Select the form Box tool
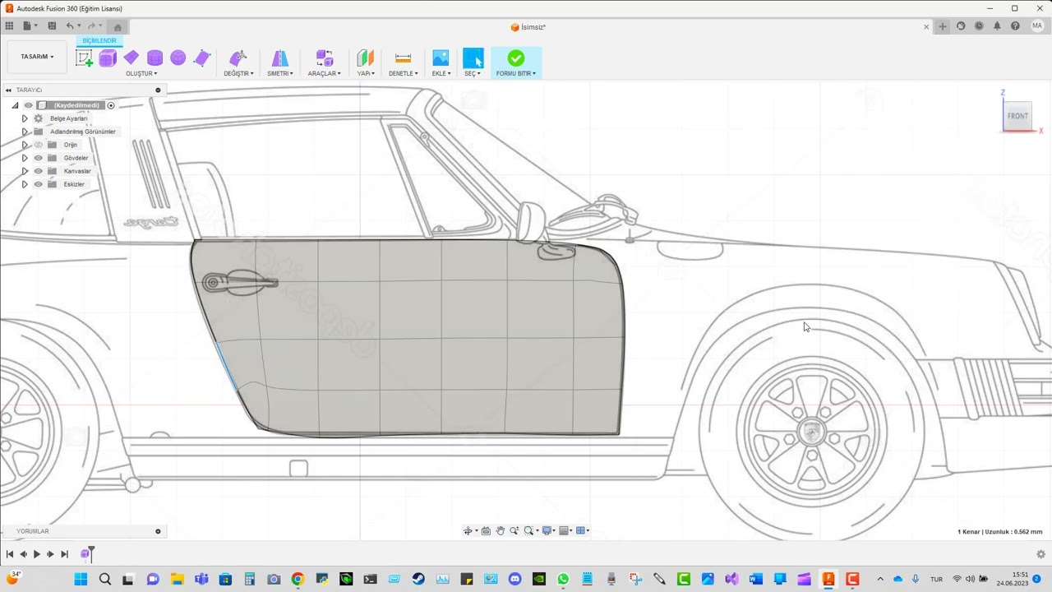1052x592 pixels. [x=108, y=58]
